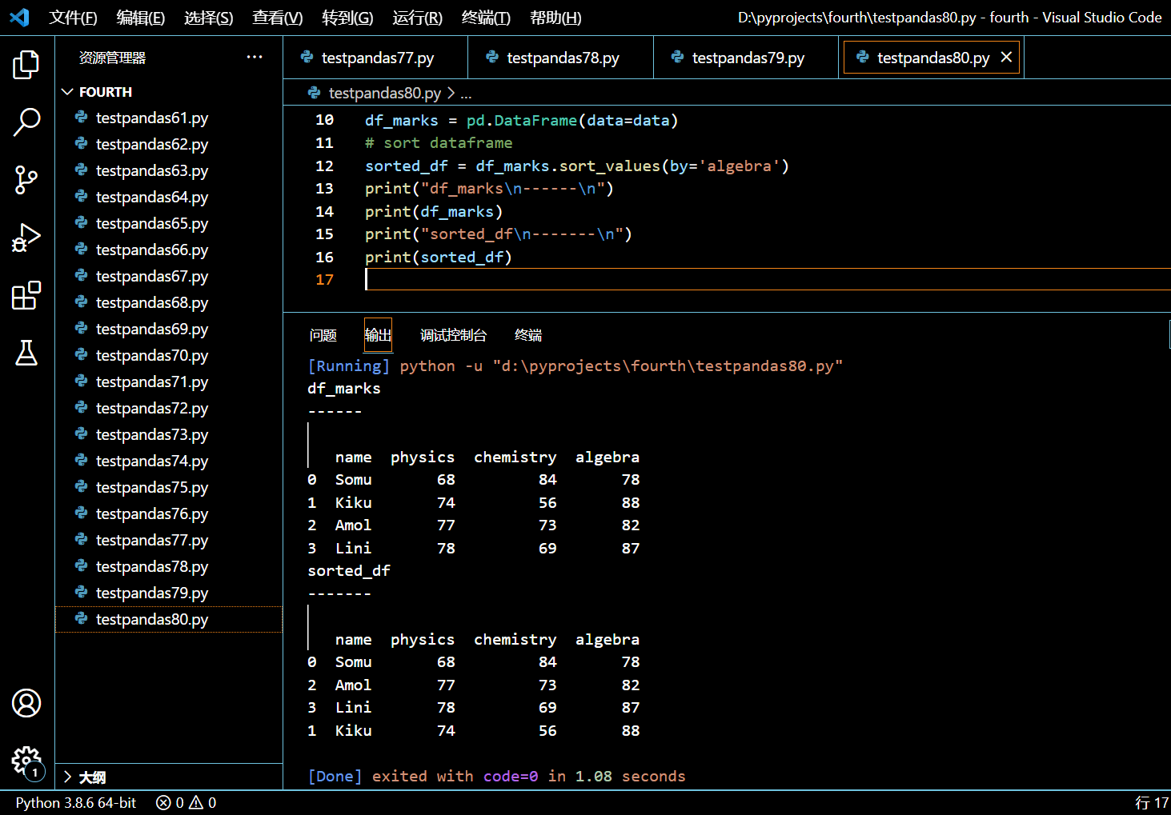The width and height of the screenshot is (1171, 815).
Task: Switch to the testpandas78.py editor tab
Action: (x=561, y=58)
